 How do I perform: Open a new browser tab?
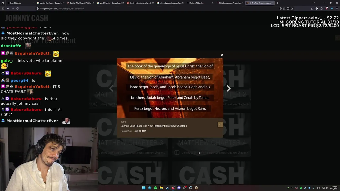277,3
